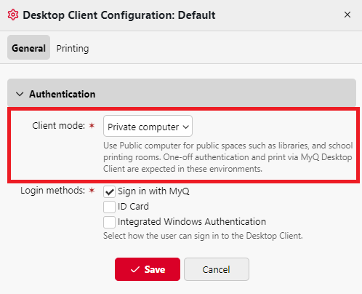Viewport: 362px width, 294px height.
Task: Click the red gear configuration icon
Action: (13, 15)
